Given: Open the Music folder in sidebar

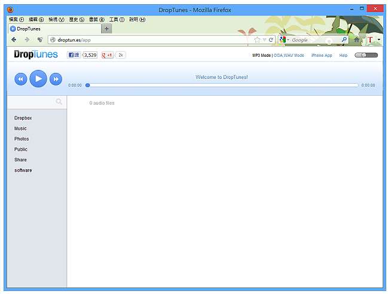Looking at the screenshot, I should click(x=20, y=128).
